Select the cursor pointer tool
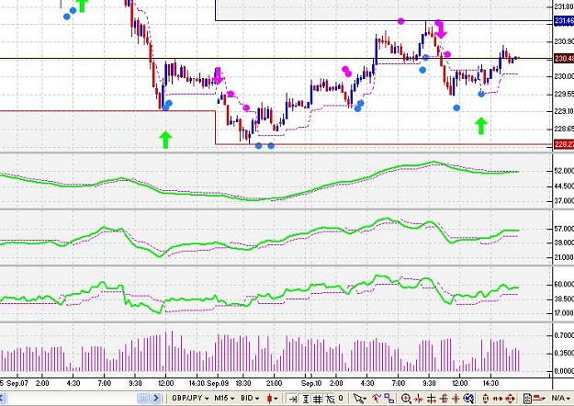 click(359, 399)
